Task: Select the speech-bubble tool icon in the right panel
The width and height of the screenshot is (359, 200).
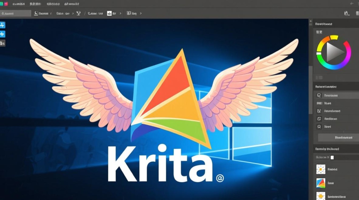Action: point(319,95)
